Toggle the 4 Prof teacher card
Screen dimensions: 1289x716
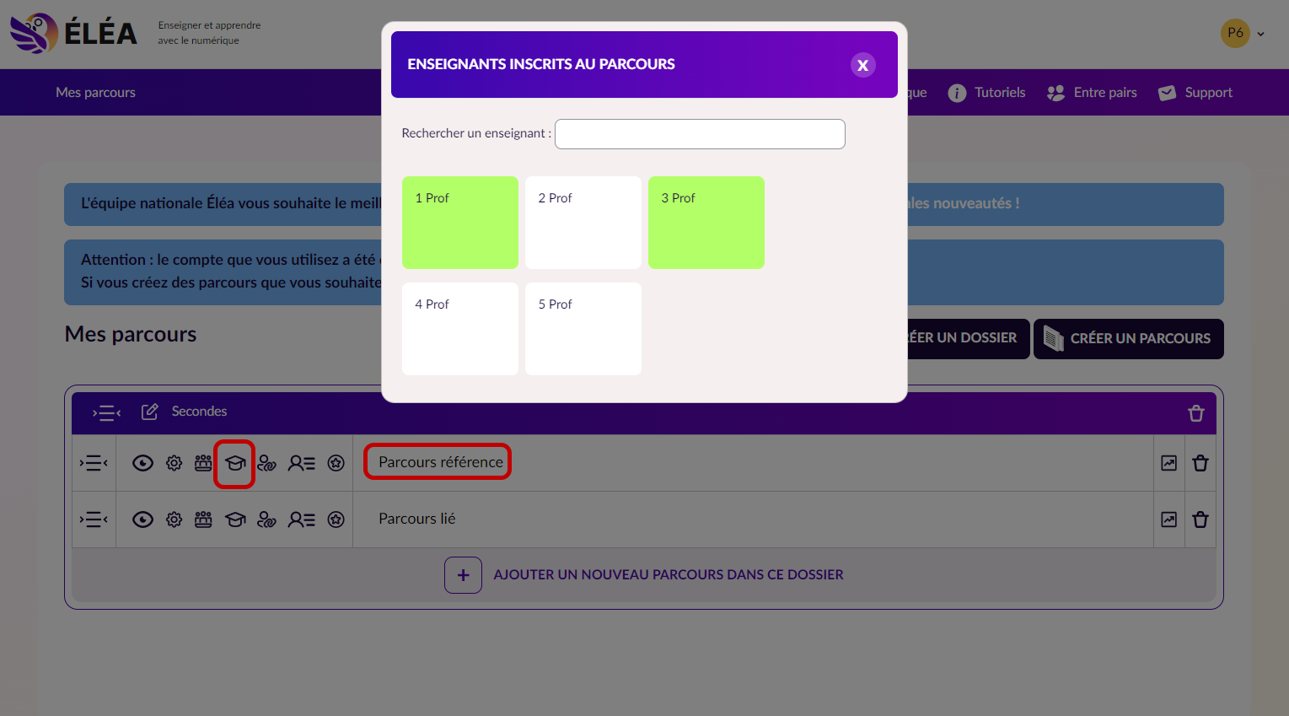click(460, 329)
